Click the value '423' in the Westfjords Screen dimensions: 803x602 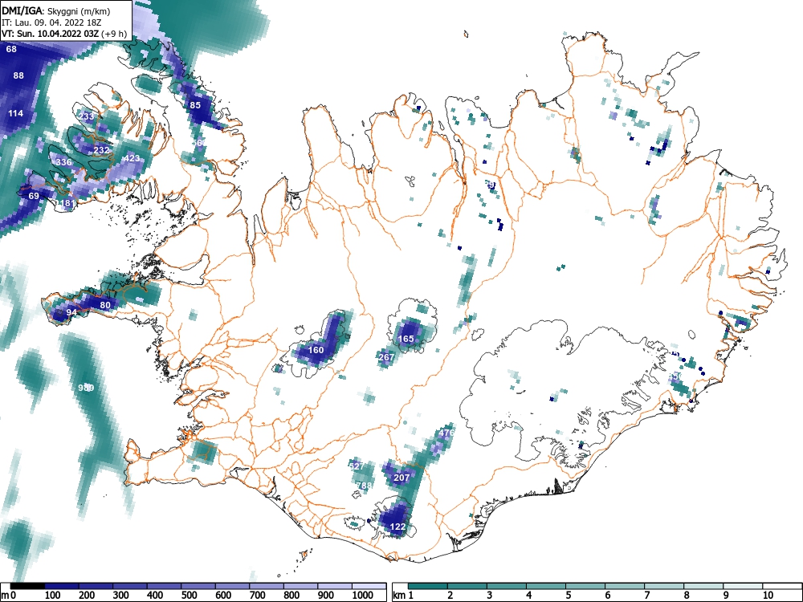pos(132,158)
